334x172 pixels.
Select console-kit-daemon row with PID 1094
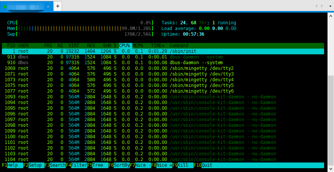coord(163,103)
